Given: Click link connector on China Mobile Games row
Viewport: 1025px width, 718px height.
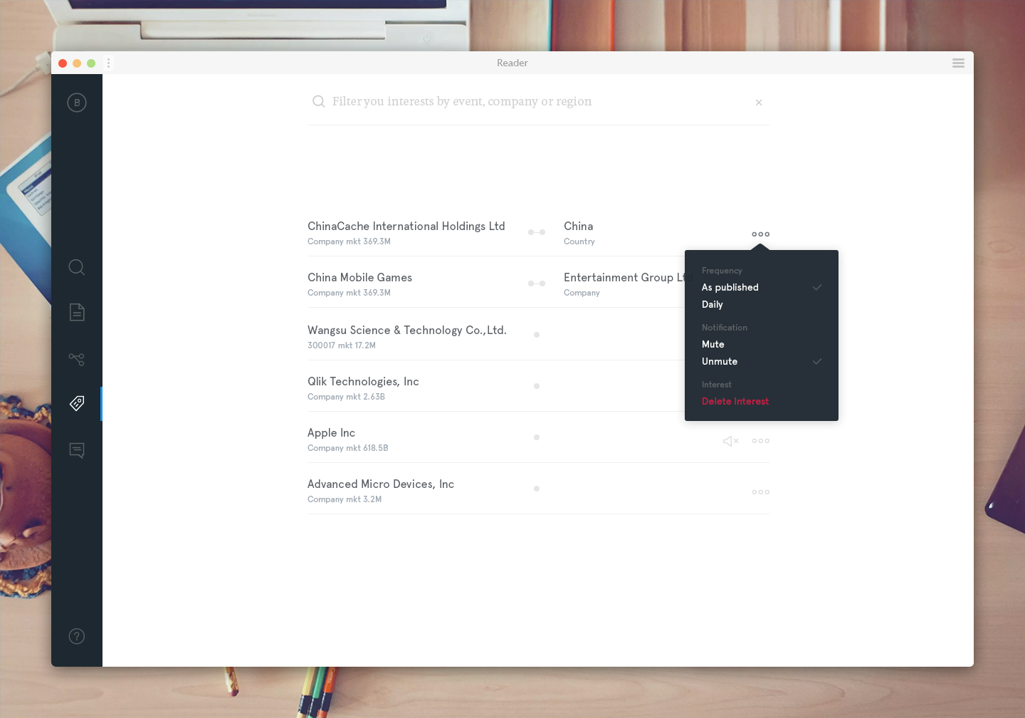Looking at the screenshot, I should click(x=537, y=283).
